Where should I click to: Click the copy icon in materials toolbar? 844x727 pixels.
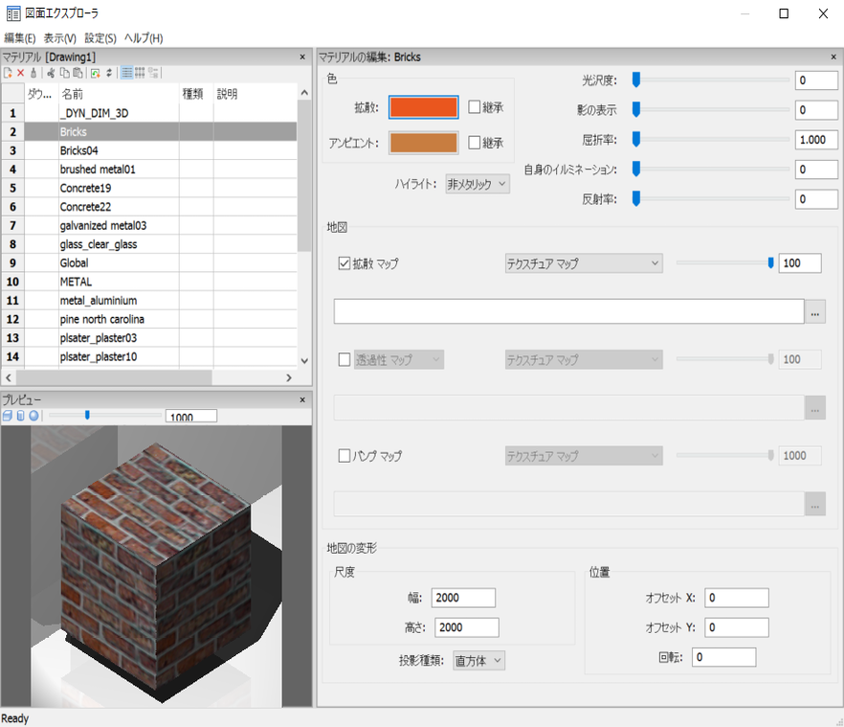pyautogui.click(x=64, y=73)
